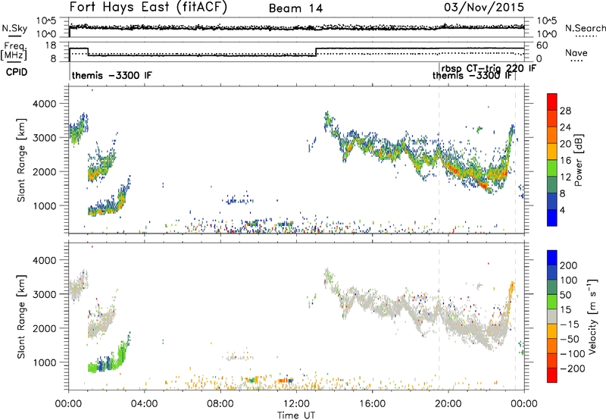Click the 'Fort Hays East (fitACF)' title
Image resolution: width=606 pixels, height=420 pixels.
pyautogui.click(x=148, y=7)
